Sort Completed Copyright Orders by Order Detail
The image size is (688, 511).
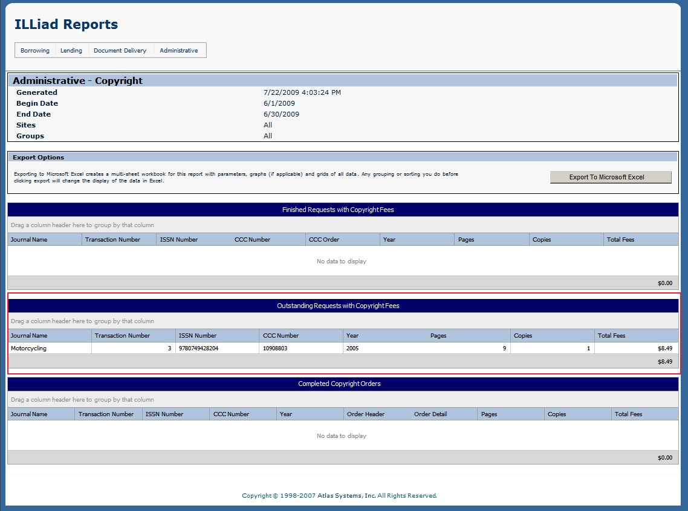point(430,414)
